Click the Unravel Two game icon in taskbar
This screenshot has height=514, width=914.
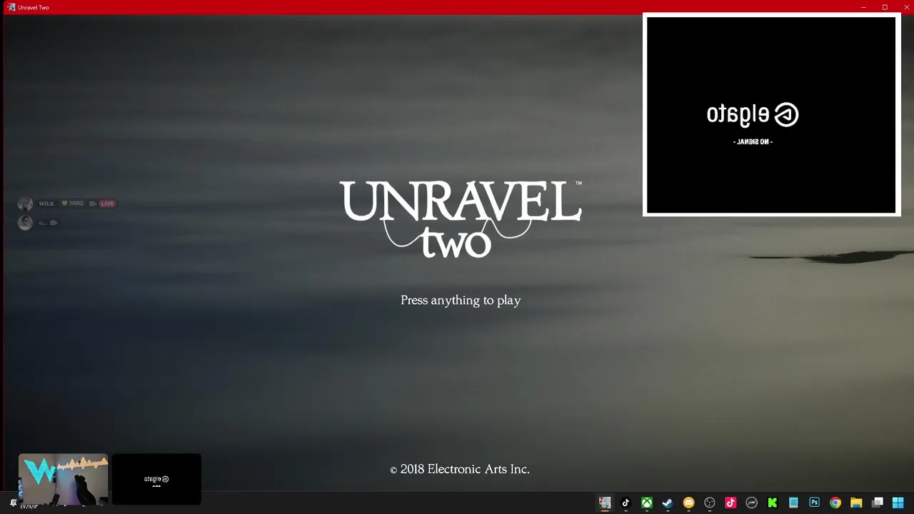tap(605, 503)
